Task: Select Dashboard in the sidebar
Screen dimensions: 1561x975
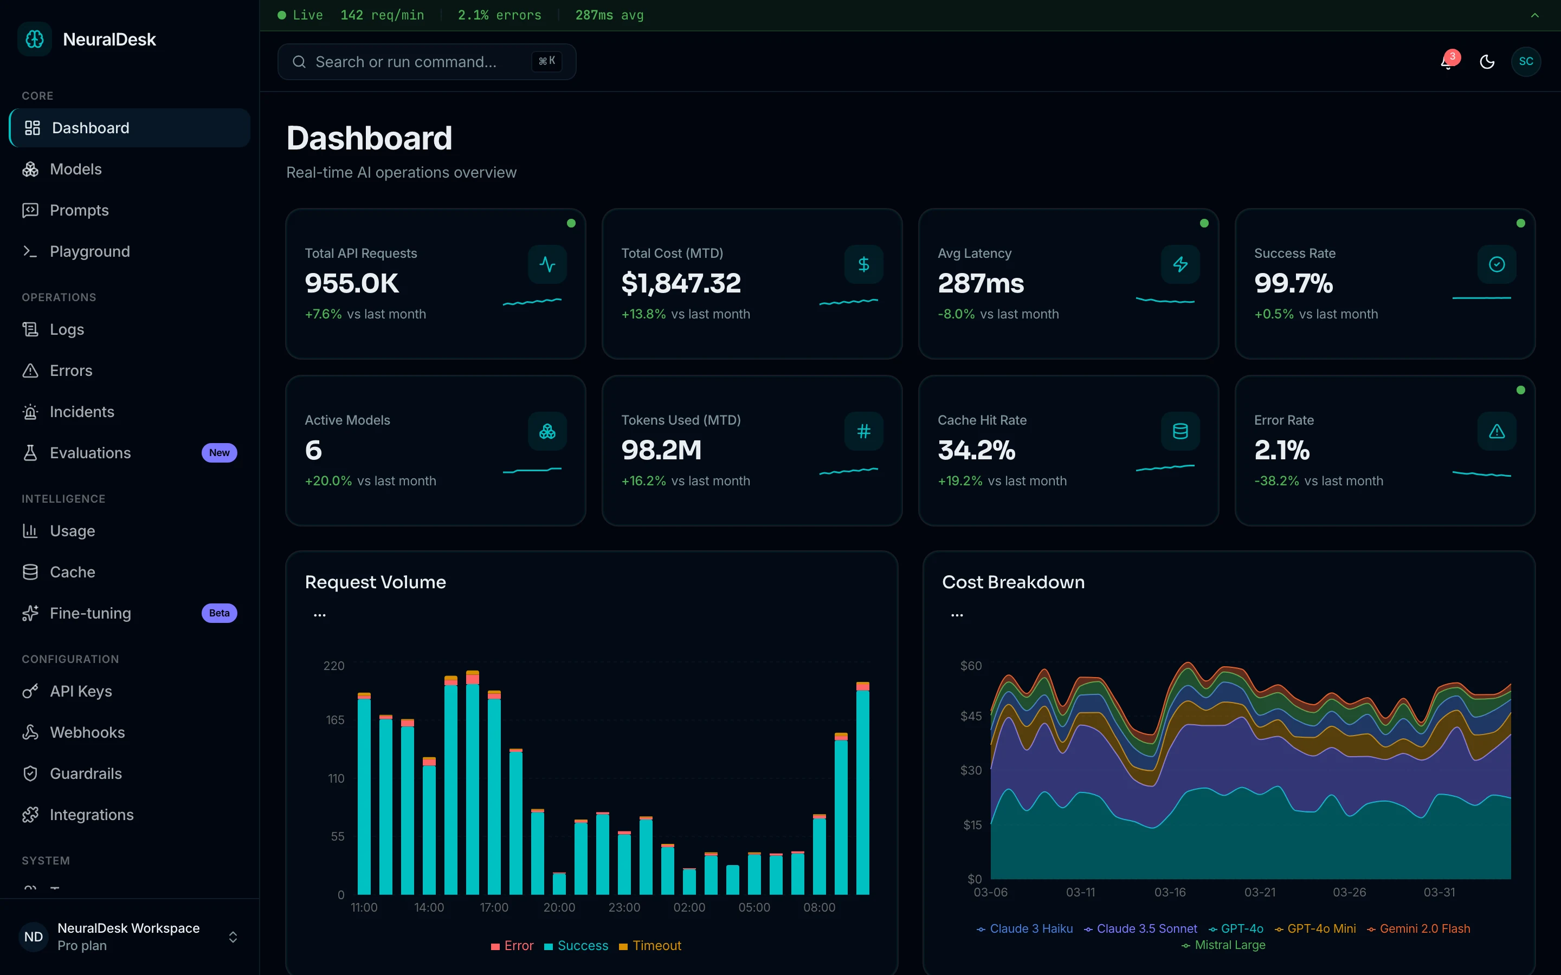Action: point(130,128)
